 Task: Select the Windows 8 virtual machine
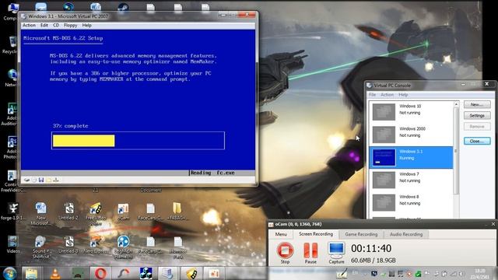(412, 202)
